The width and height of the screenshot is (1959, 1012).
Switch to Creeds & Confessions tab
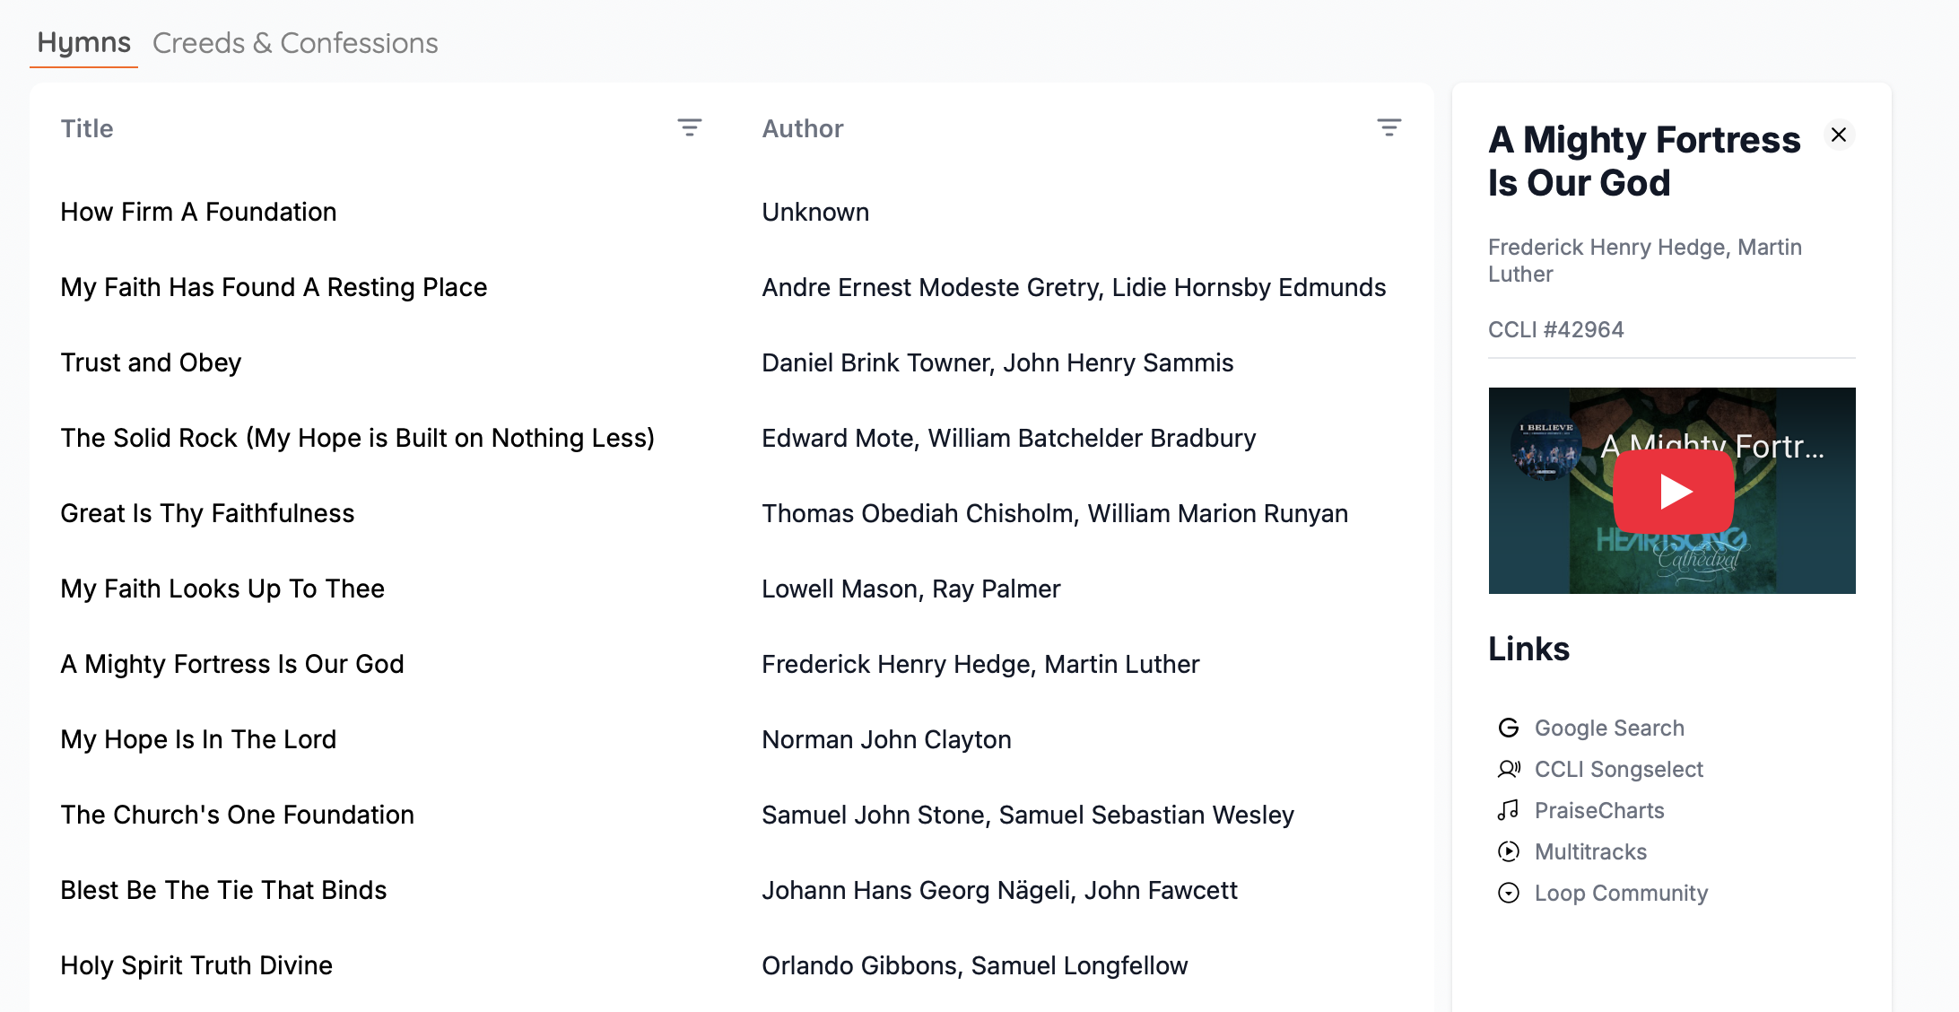click(x=295, y=43)
